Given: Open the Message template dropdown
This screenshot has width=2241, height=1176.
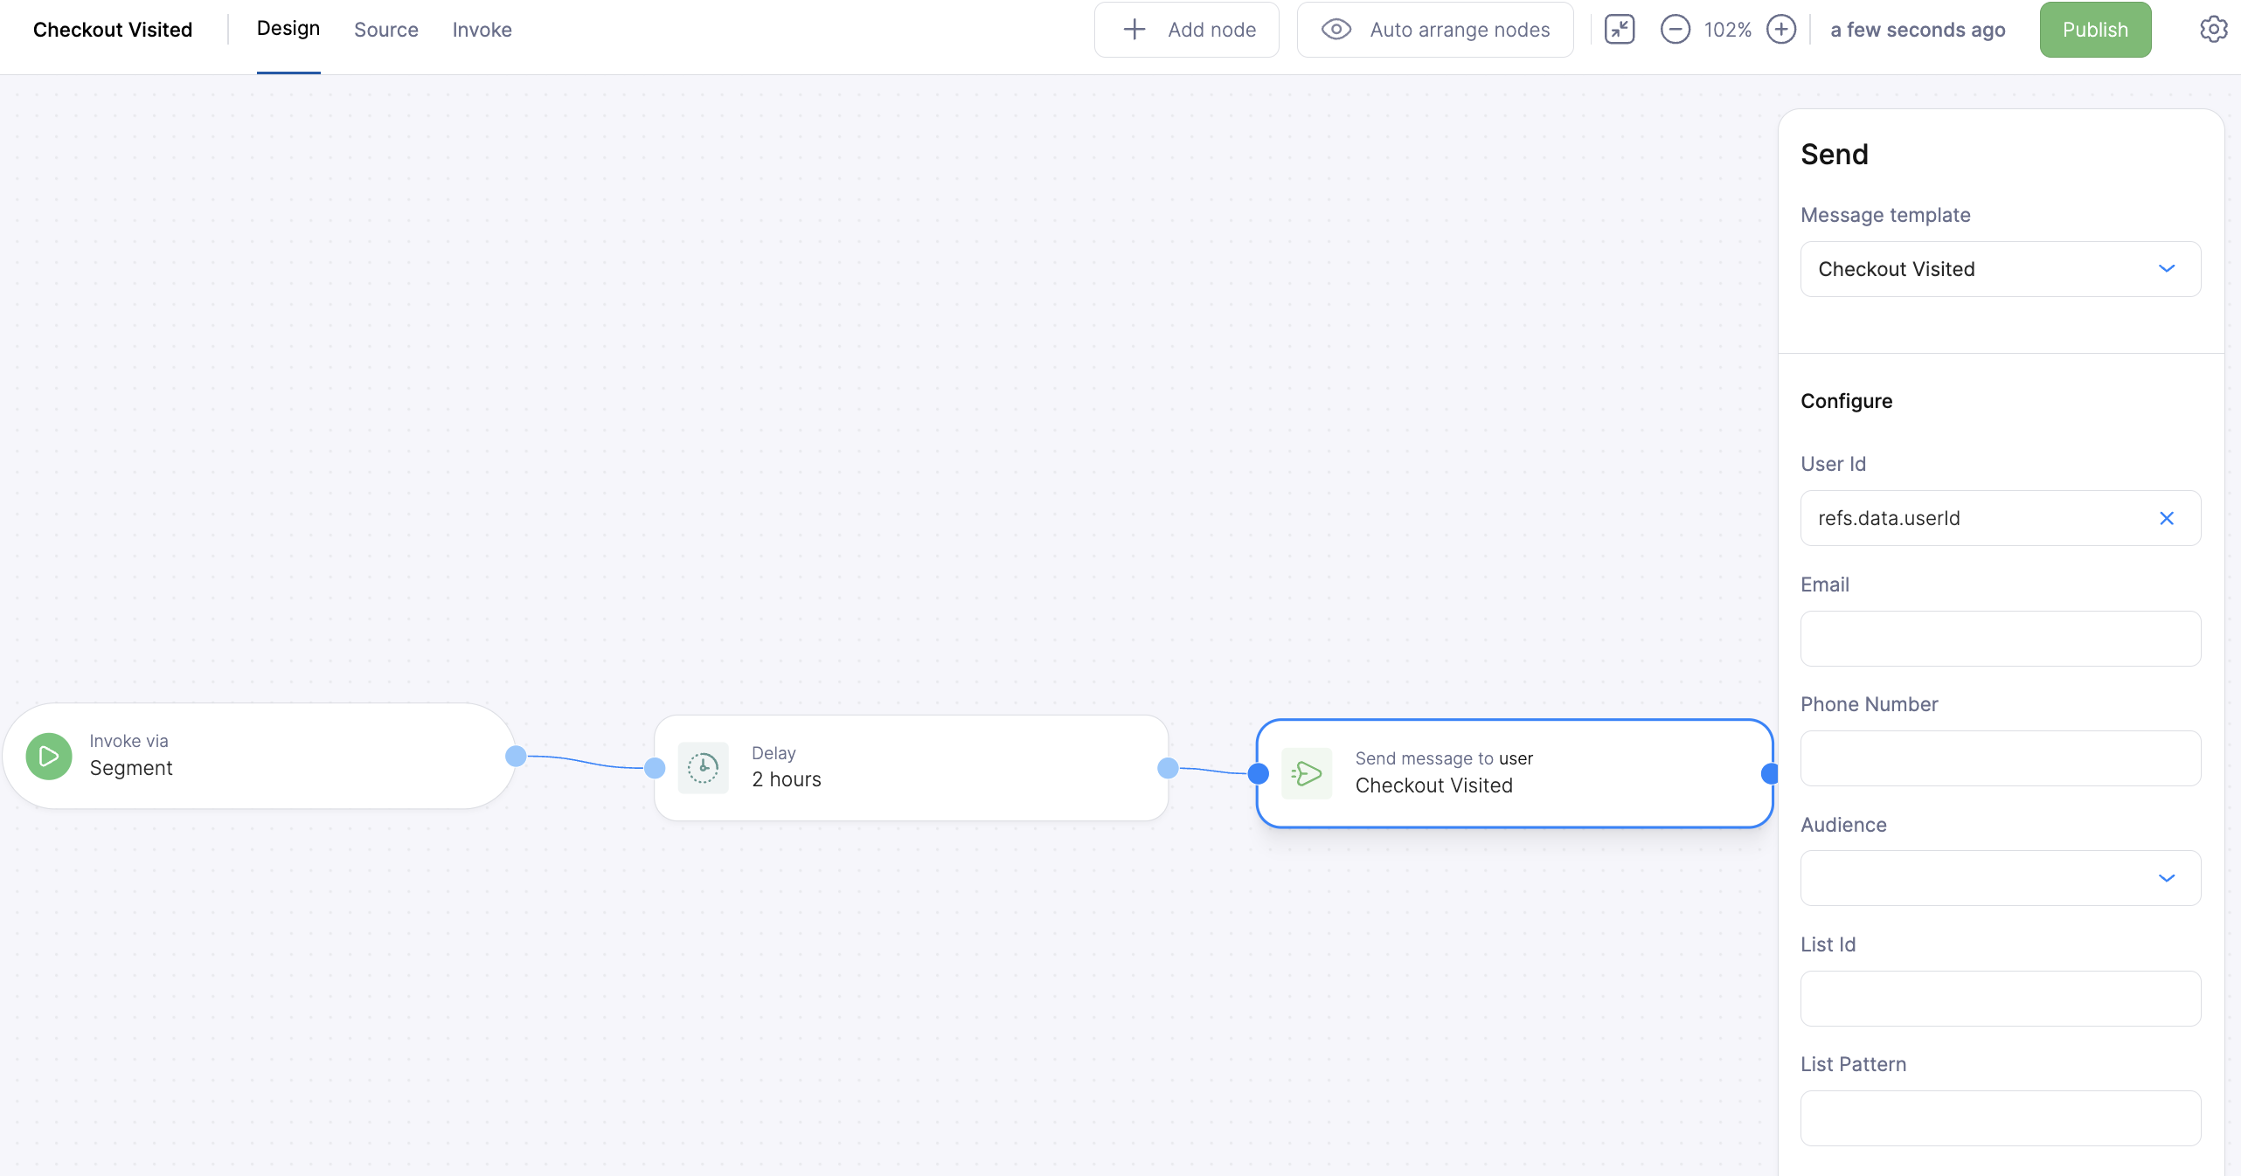Looking at the screenshot, I should (x=2000, y=269).
